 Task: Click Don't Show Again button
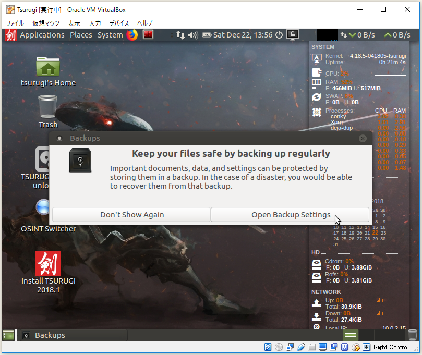131,215
